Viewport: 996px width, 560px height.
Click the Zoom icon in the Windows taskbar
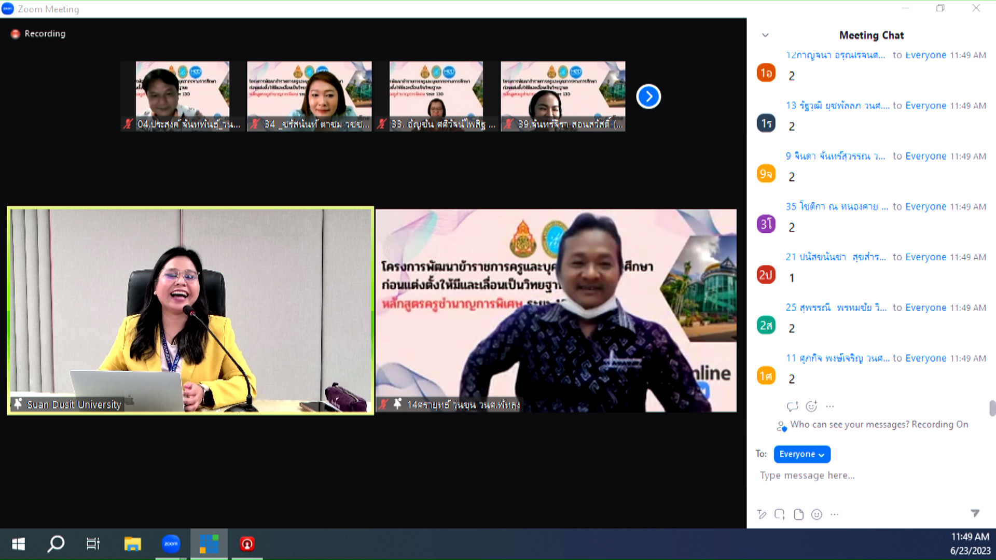click(x=171, y=544)
